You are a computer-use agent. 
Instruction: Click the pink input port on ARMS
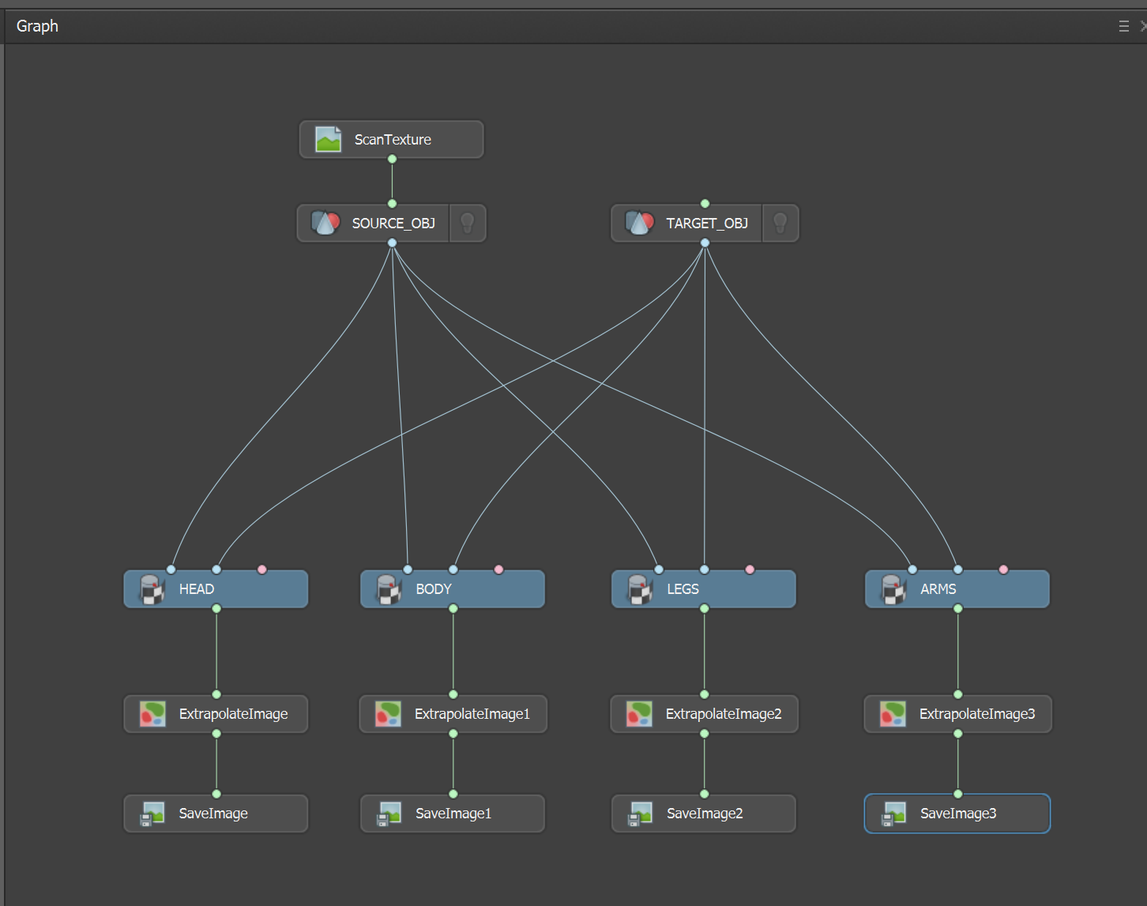tap(1003, 570)
